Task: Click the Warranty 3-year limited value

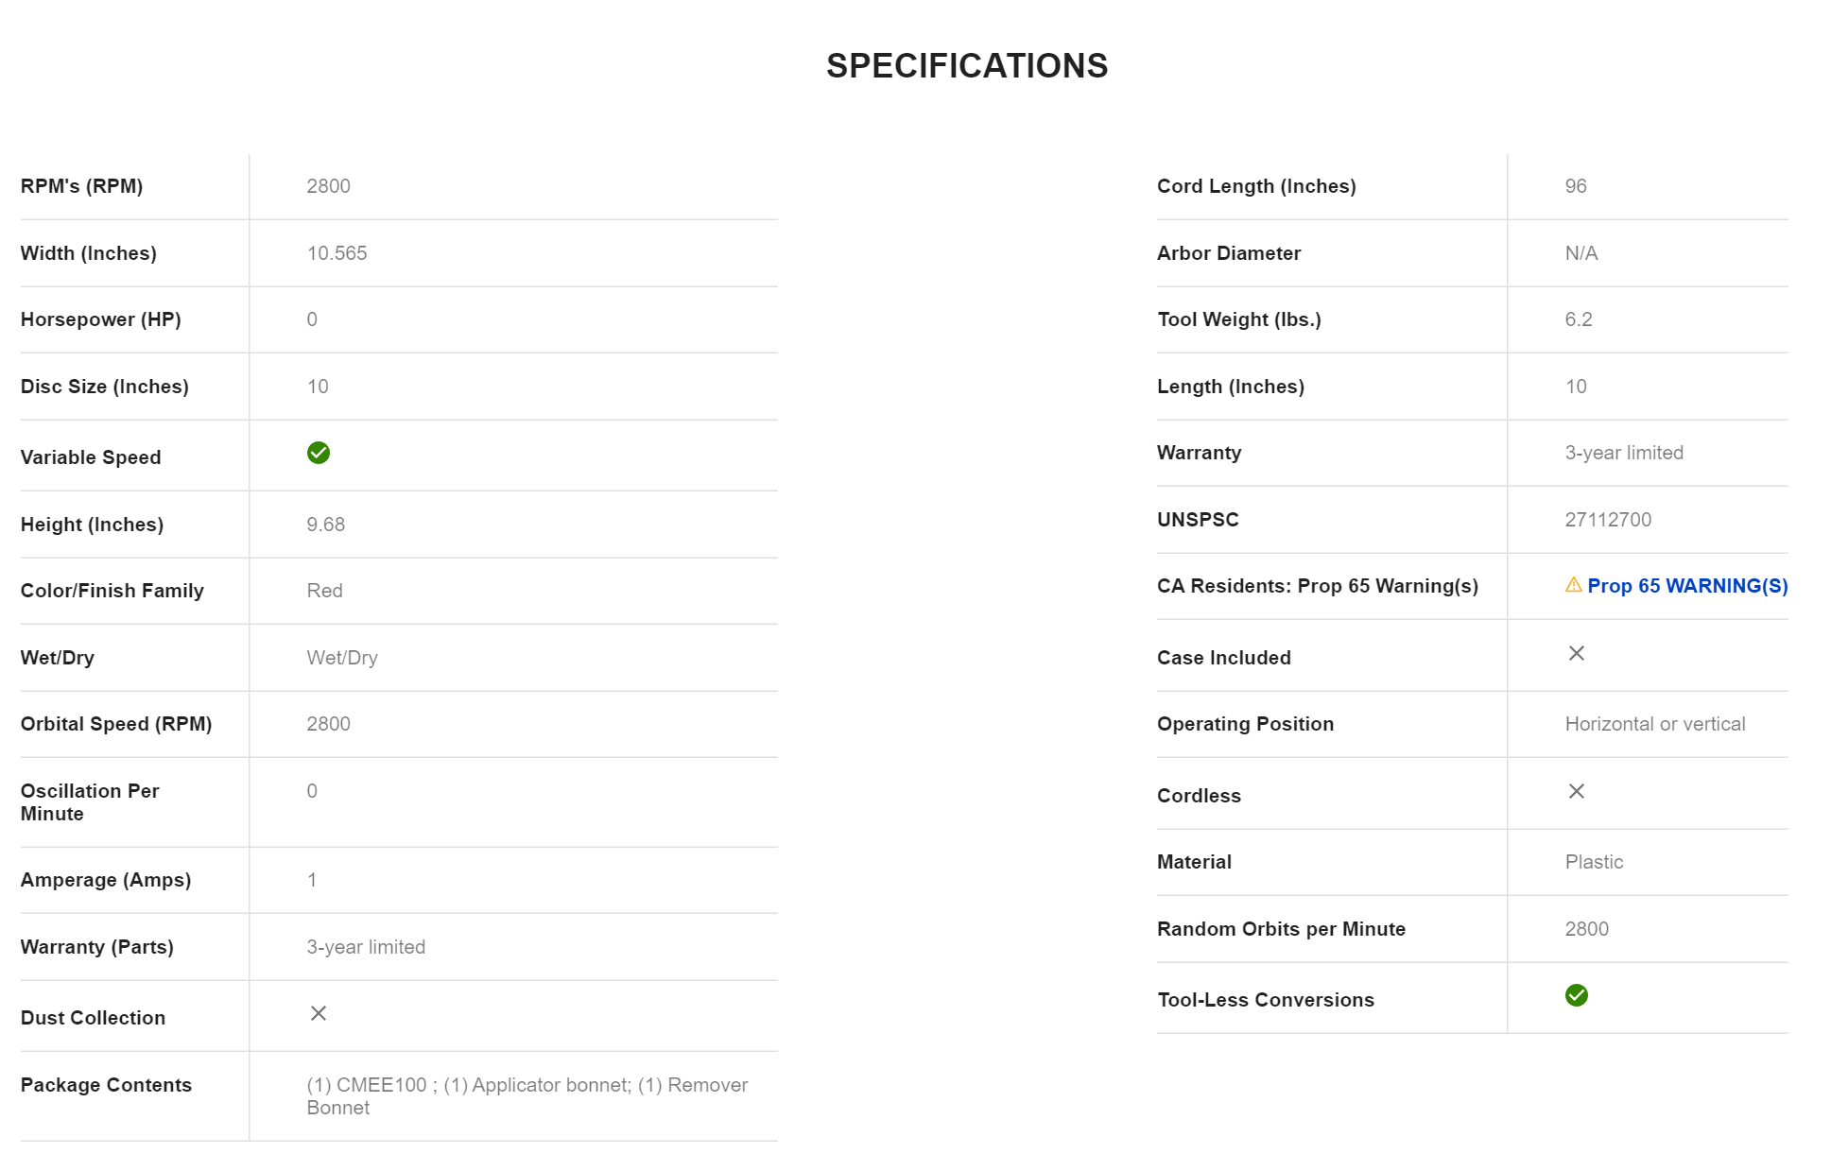Action: click(x=1623, y=453)
